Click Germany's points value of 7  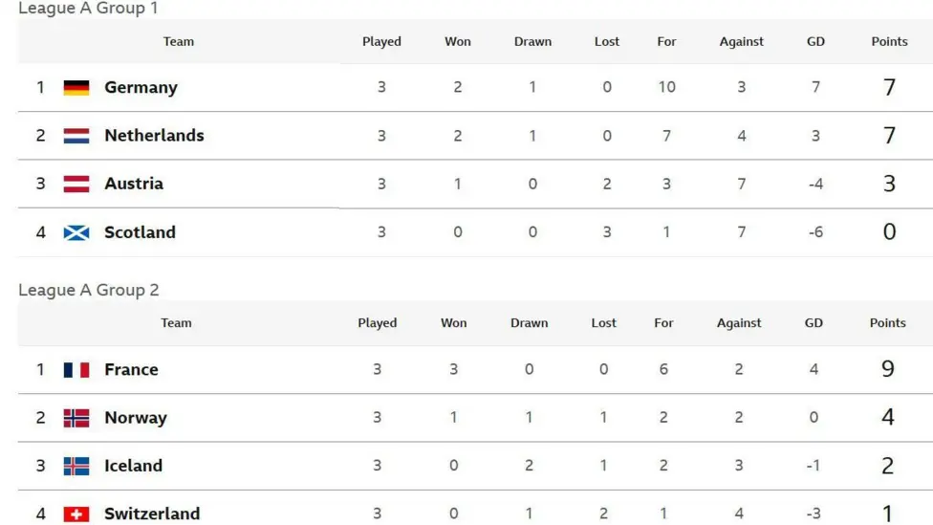tap(890, 88)
